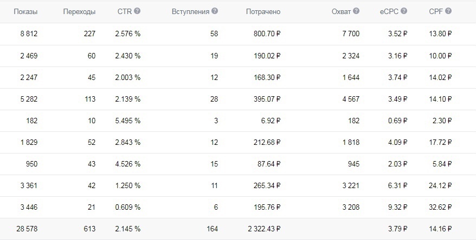Click the 32.62 ₽ CPF value

pyautogui.click(x=440, y=208)
